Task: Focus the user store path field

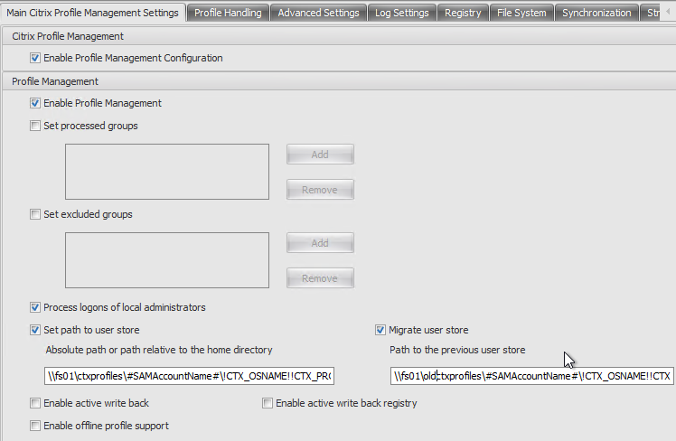Action: point(189,376)
